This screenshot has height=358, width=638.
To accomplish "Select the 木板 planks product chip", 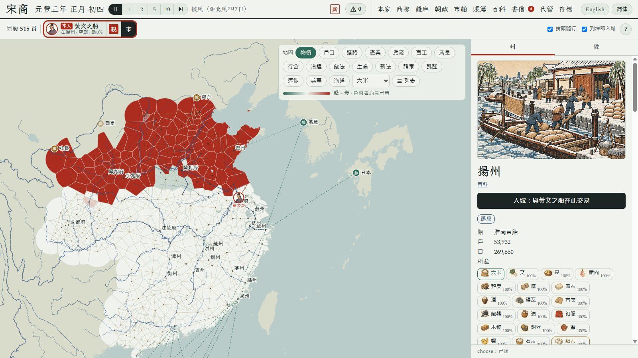I will [x=496, y=329].
